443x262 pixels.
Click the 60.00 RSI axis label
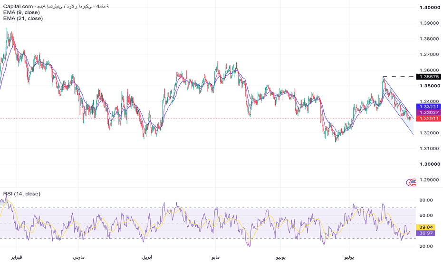426,215
